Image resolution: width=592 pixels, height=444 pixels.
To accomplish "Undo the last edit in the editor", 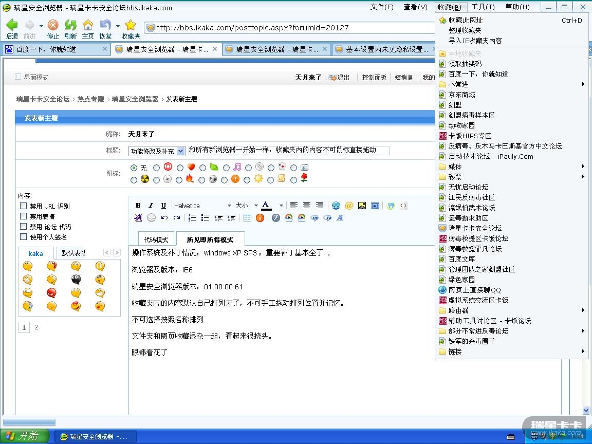I will coord(164,217).
